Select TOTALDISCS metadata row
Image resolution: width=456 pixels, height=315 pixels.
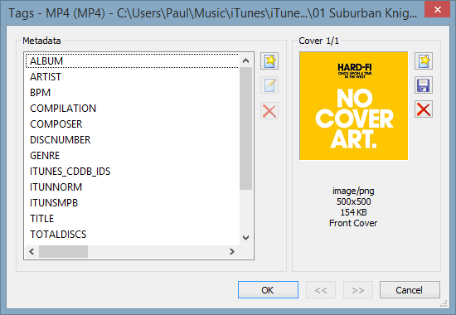tap(132, 234)
